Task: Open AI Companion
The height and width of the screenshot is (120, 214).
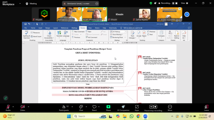Action: coord(123,108)
